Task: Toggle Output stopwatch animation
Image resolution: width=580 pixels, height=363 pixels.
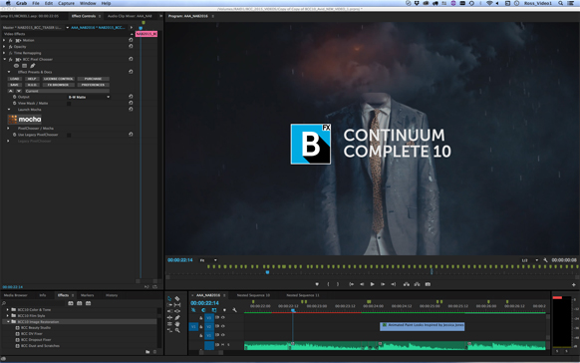Action: click(x=14, y=97)
